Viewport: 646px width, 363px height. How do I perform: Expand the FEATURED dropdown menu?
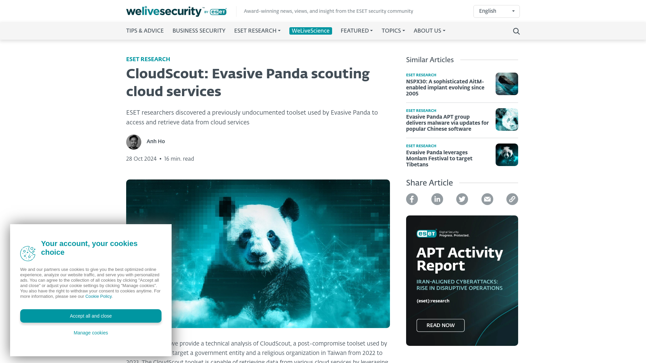(356, 31)
